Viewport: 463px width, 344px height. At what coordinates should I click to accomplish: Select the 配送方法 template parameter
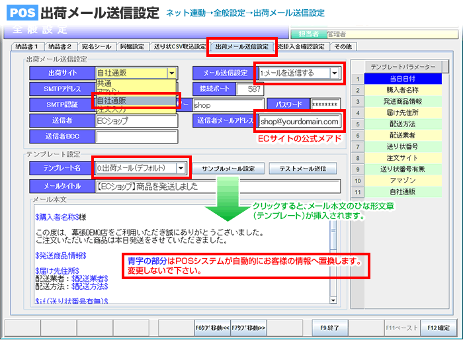click(403, 124)
